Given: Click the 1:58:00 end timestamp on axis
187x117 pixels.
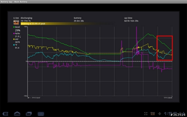Looking at the screenshot, I should coord(168,98).
